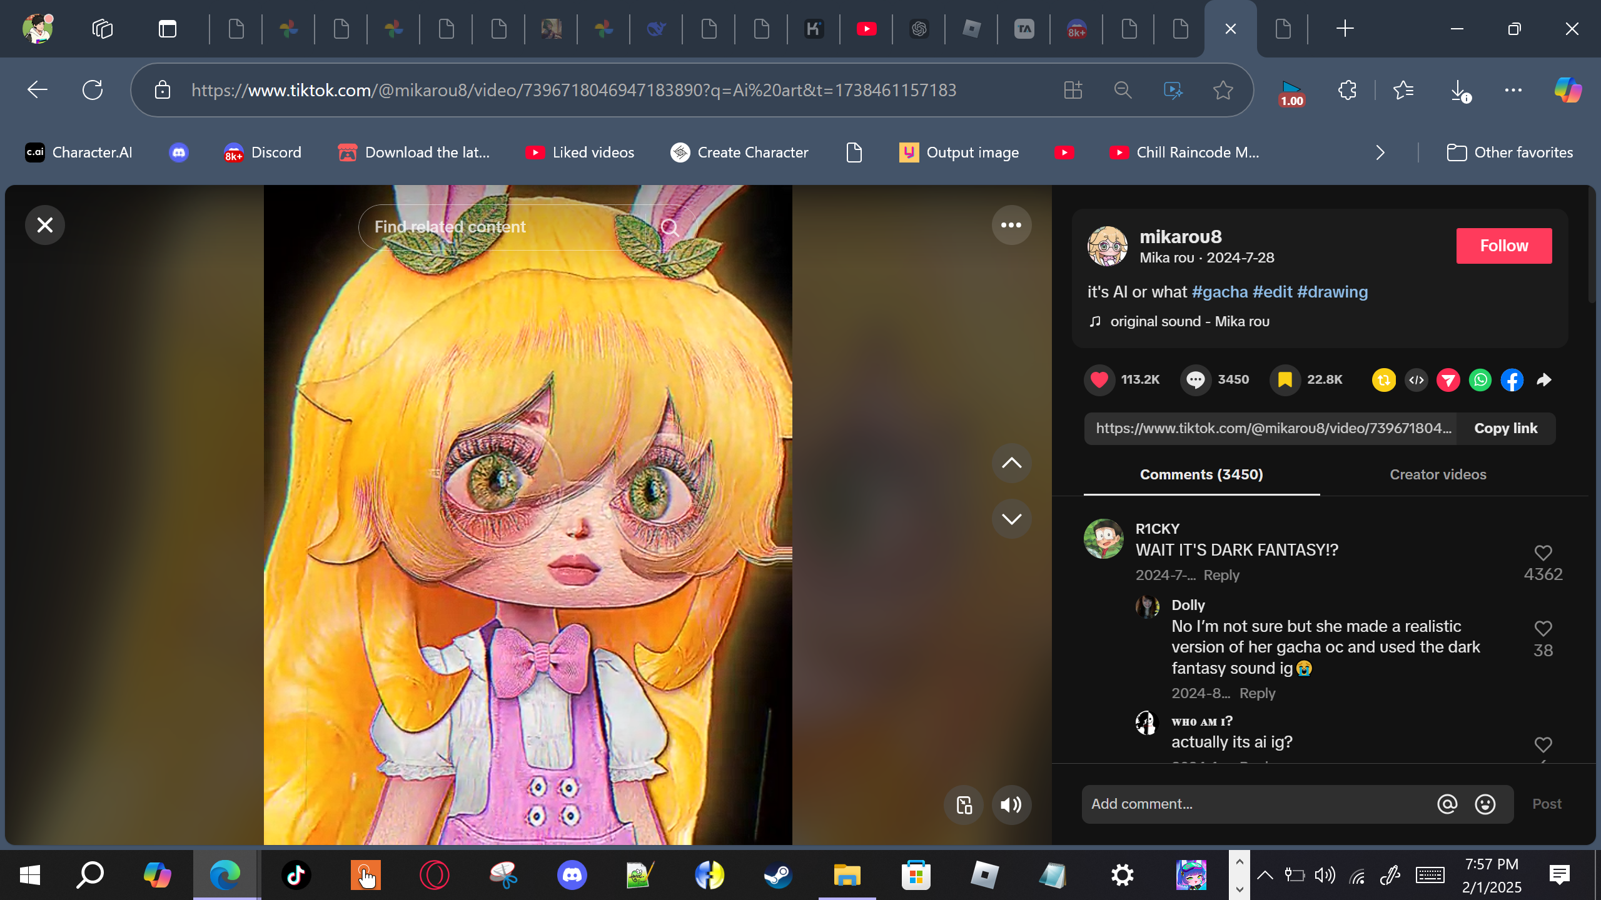Screen dimensions: 1601x900
Task: Share video to WhatsApp
Action: click(x=1480, y=379)
